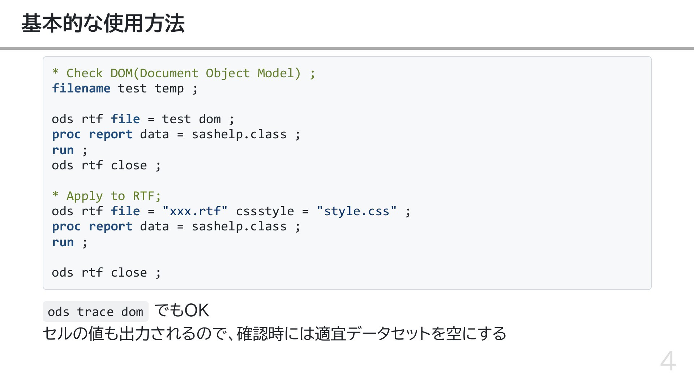Click the cssstyle option text
The width and height of the screenshot is (694, 390).
tap(265, 212)
